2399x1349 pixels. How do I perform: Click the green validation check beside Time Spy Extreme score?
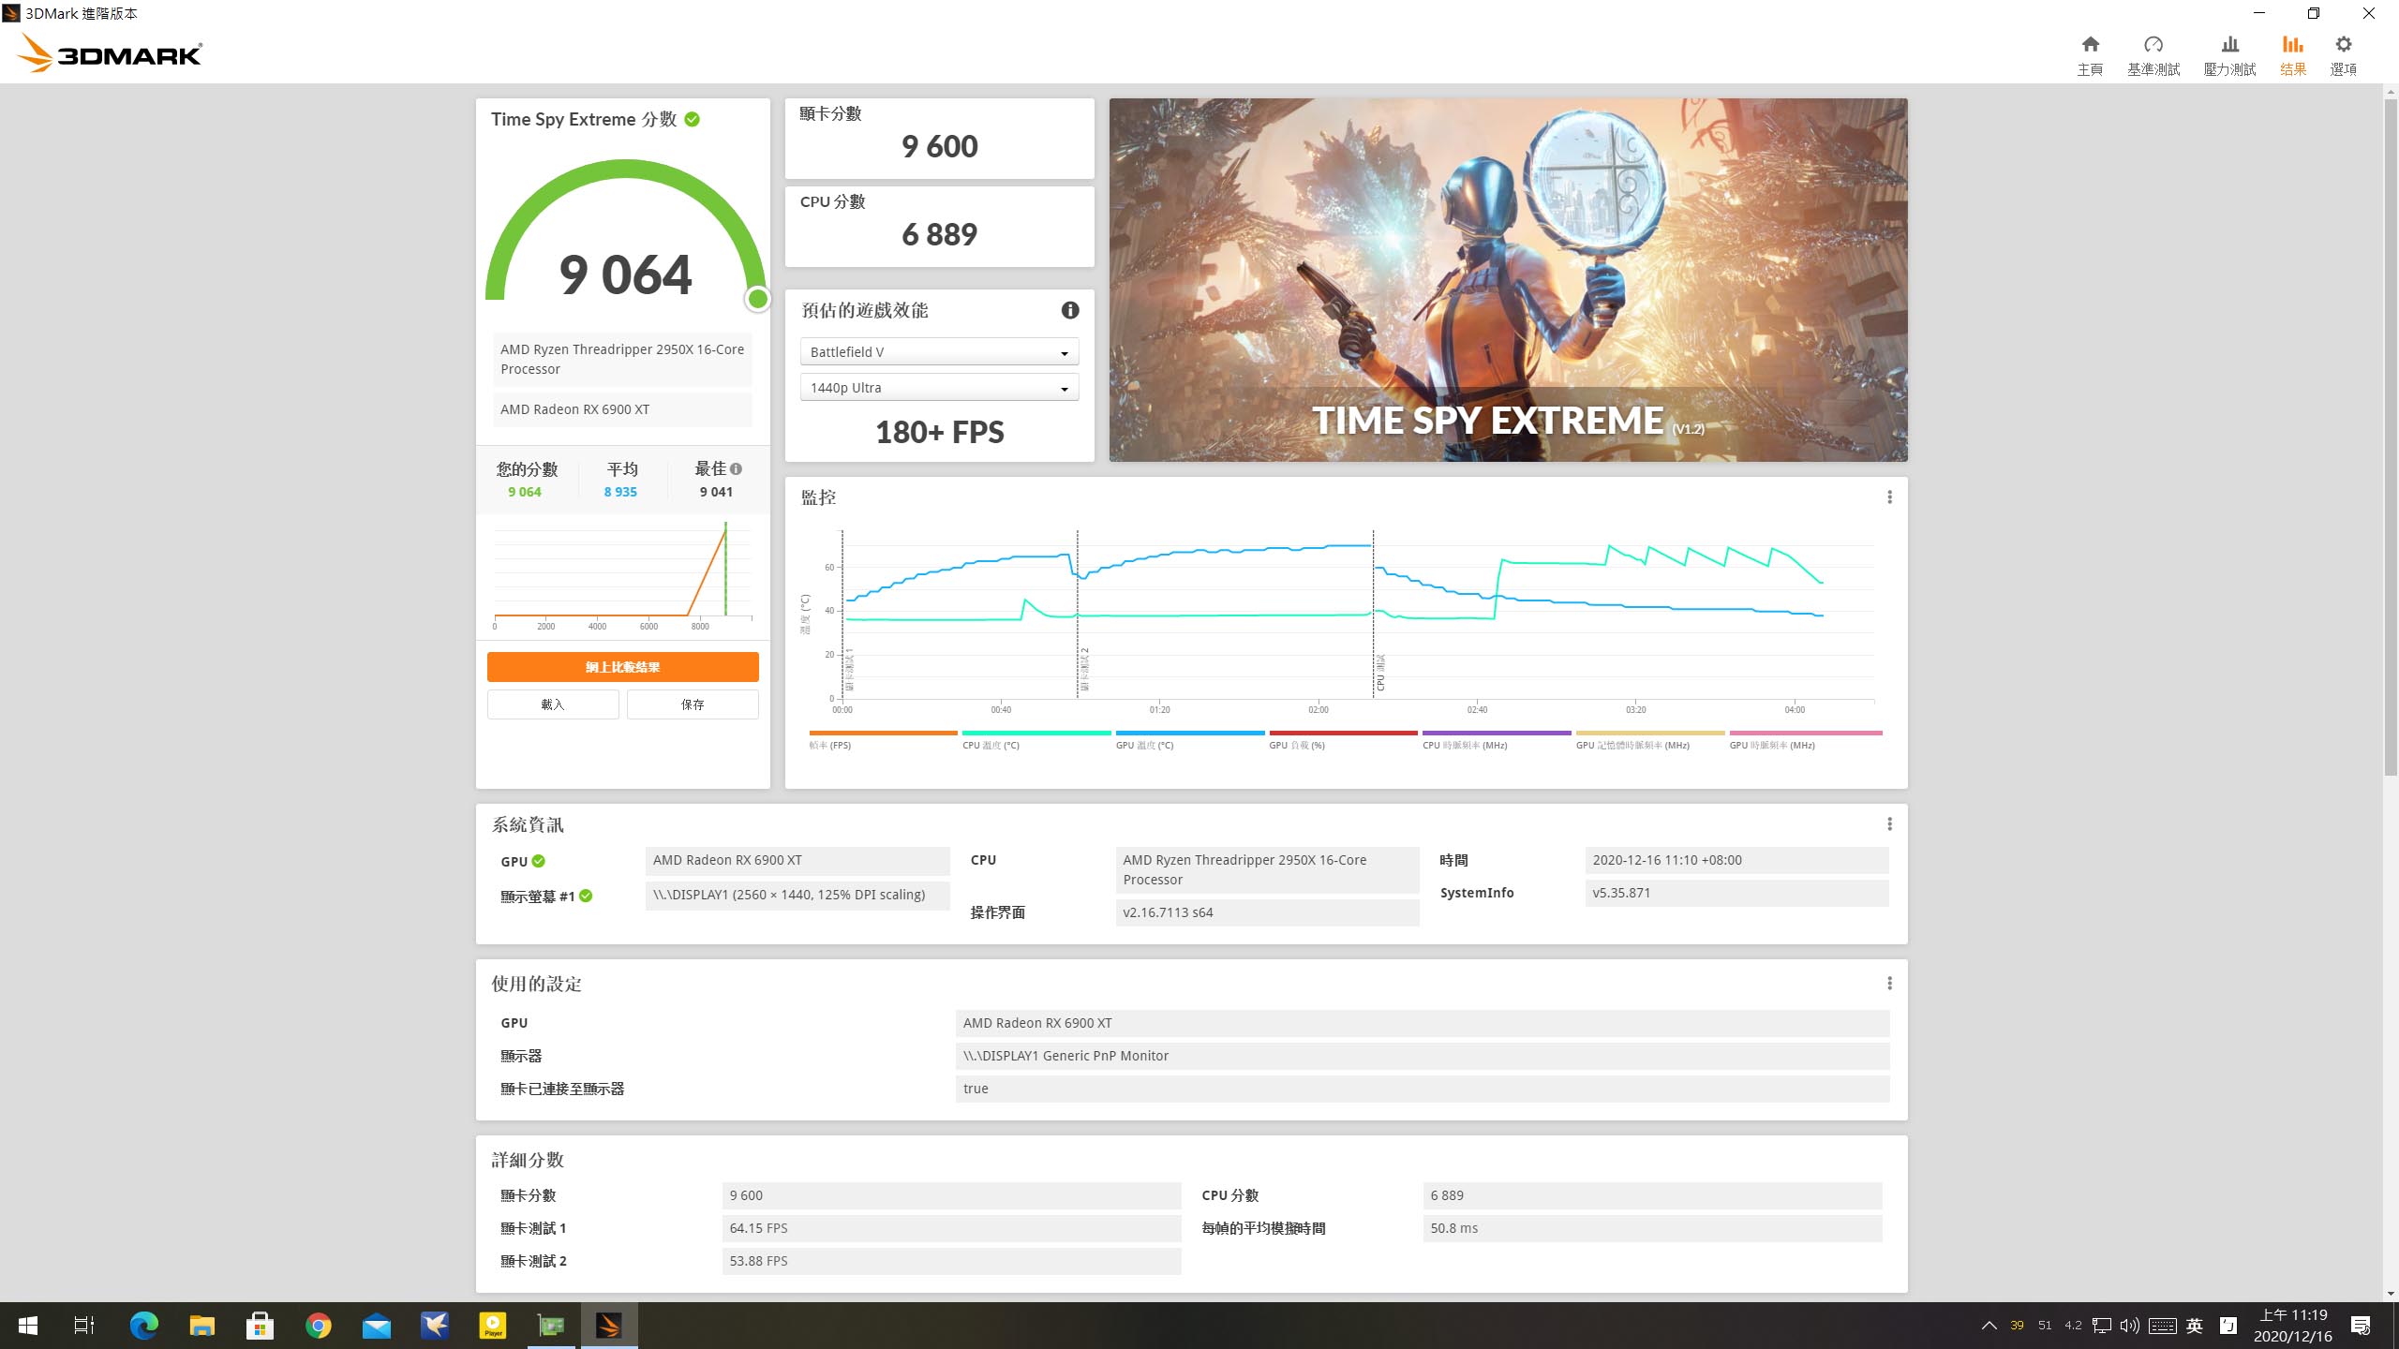pyautogui.click(x=692, y=119)
